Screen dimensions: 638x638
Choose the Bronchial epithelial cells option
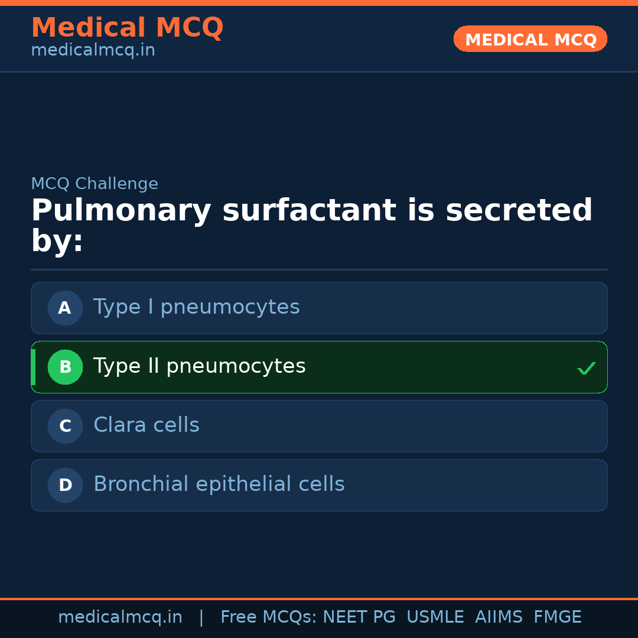click(x=219, y=484)
